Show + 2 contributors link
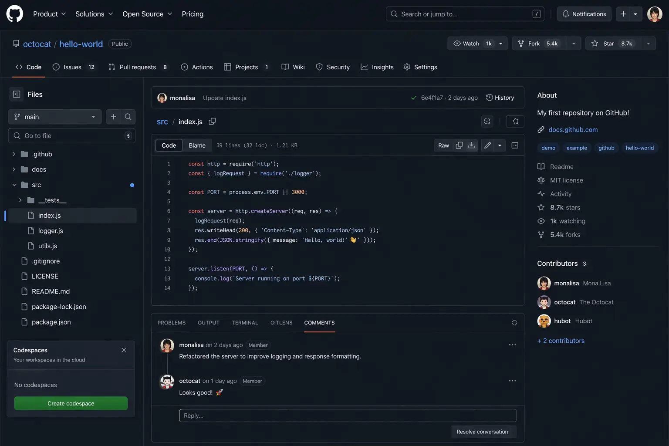 point(561,341)
